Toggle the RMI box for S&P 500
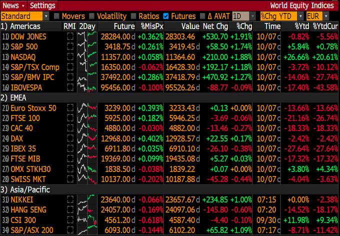Image resolution: width=340 pixels, height=236 pixels. (70, 46)
